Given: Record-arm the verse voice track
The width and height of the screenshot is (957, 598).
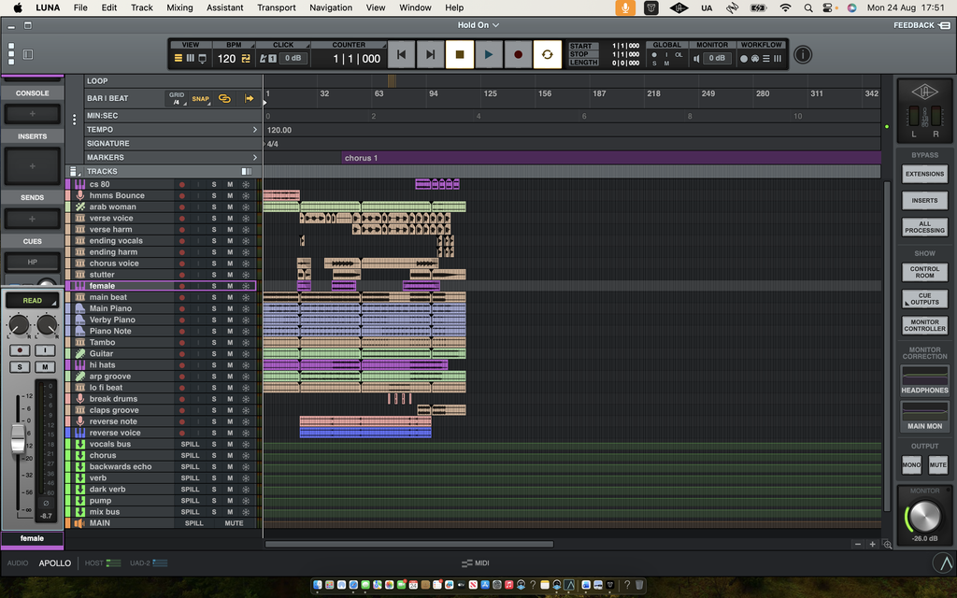Looking at the screenshot, I should point(182,218).
